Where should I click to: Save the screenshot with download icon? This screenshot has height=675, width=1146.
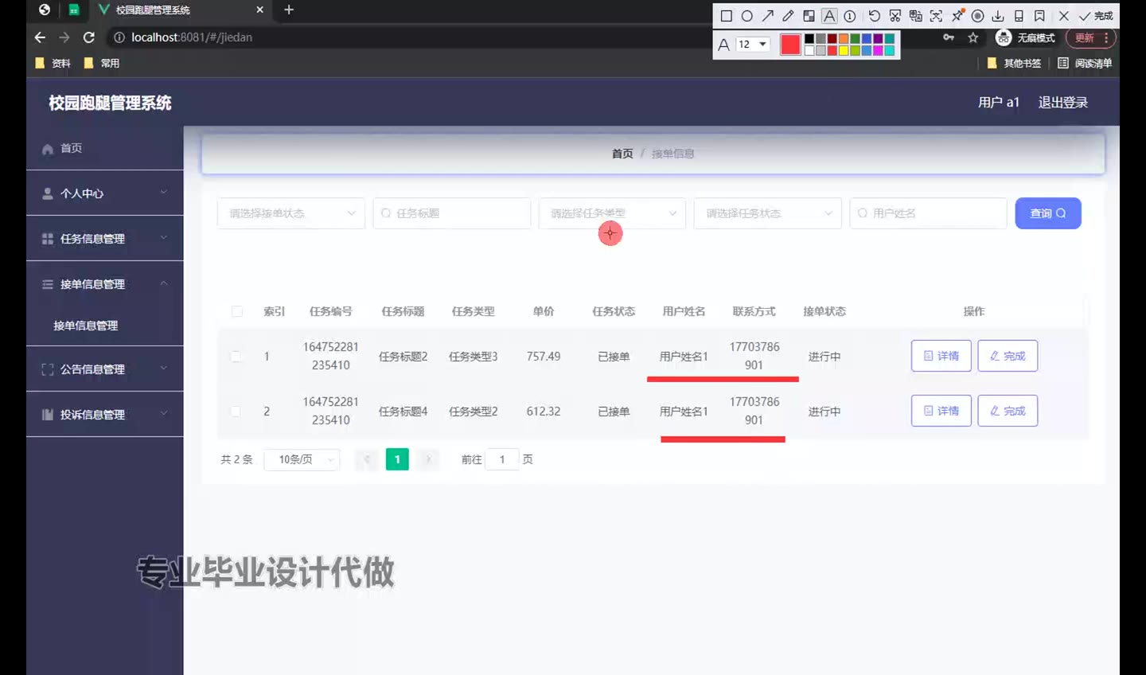[998, 16]
